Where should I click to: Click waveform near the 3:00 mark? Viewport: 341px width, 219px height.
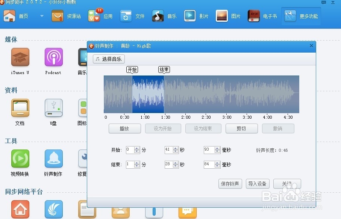(x=227, y=94)
